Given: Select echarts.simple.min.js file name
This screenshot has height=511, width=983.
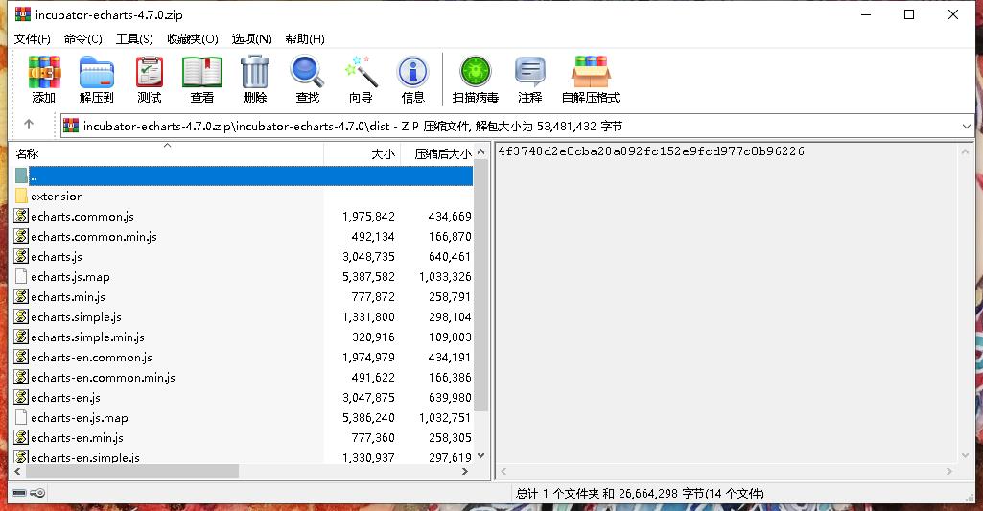Looking at the screenshot, I should (x=88, y=337).
